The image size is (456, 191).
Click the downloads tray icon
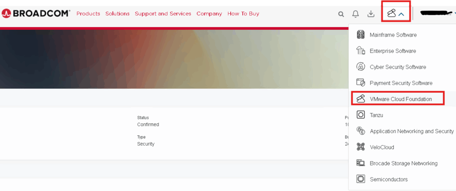click(x=371, y=14)
